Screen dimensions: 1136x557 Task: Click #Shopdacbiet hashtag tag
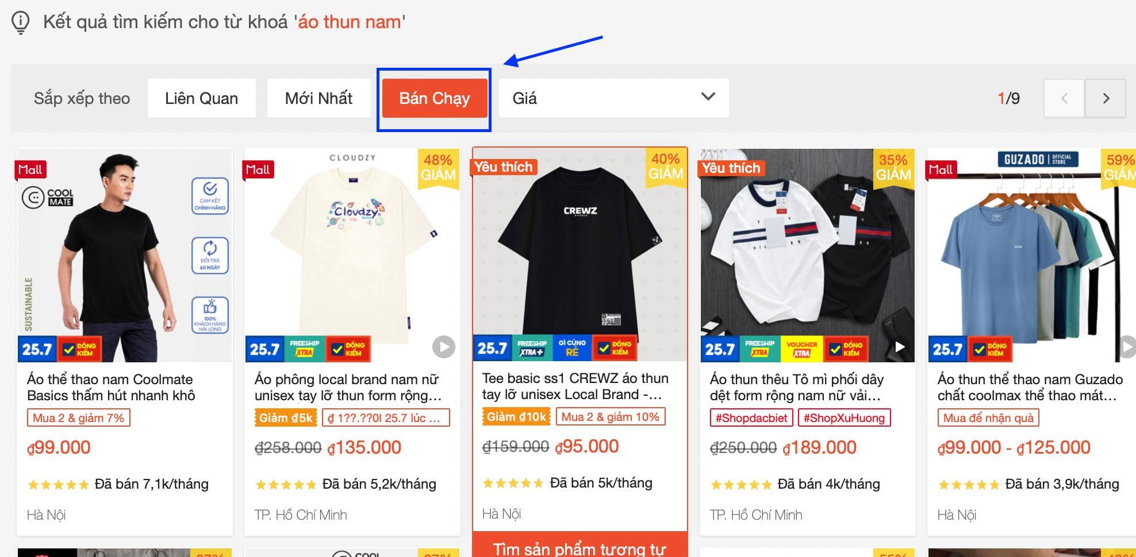751,418
